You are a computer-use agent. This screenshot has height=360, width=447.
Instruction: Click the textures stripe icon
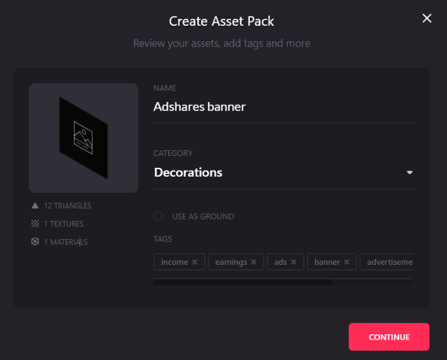[x=35, y=224]
